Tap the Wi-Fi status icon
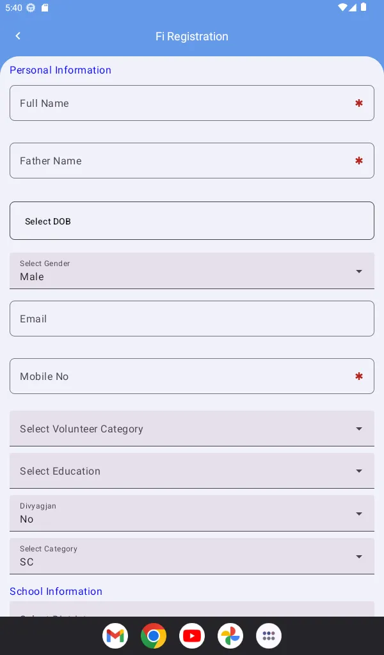The height and width of the screenshot is (655, 384). [343, 8]
